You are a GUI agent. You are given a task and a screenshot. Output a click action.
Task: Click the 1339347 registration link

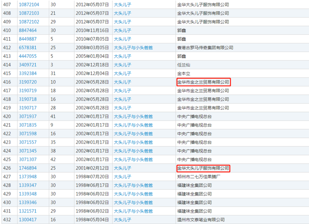pos(28,185)
